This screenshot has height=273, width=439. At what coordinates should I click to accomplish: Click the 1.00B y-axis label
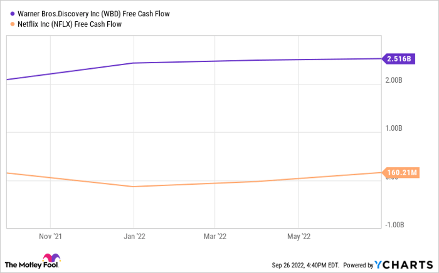coord(394,128)
